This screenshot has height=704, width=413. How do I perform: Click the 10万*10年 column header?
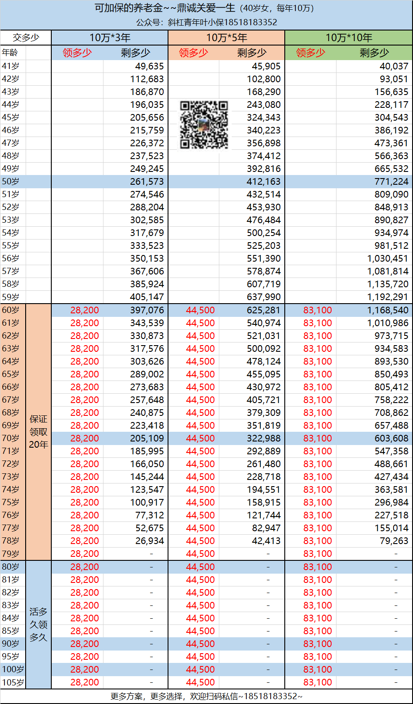point(348,38)
